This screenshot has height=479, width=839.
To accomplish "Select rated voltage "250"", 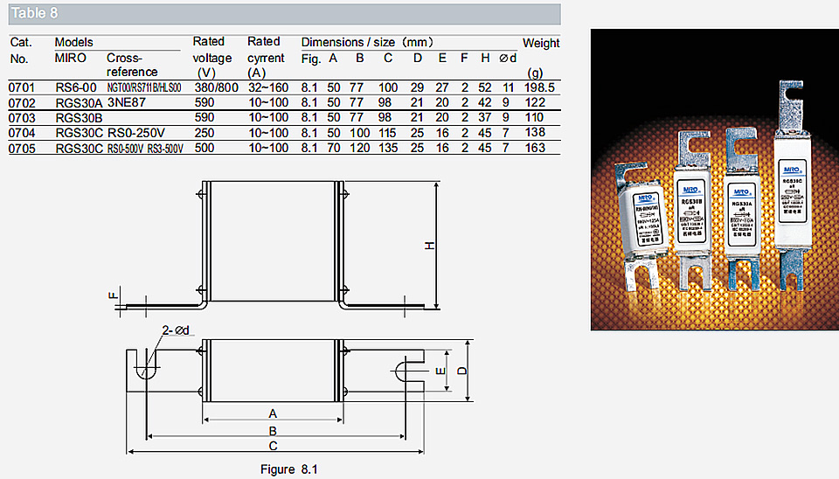I will pos(205,133).
